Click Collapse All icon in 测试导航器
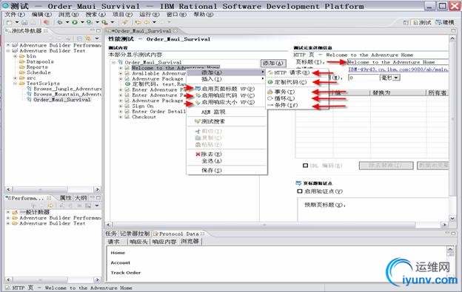Image resolution: width=462 pixels, height=292 pixels. 79,38
